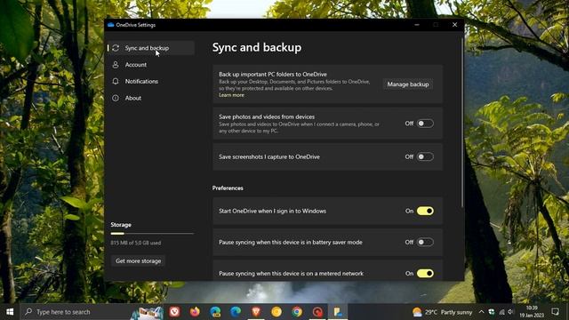The height and width of the screenshot is (320, 569).
Task: Open the clock showing 10:39
Action: click(x=532, y=312)
